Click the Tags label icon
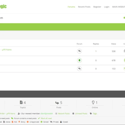This screenshot has height=125, width=125. tap(91, 113)
